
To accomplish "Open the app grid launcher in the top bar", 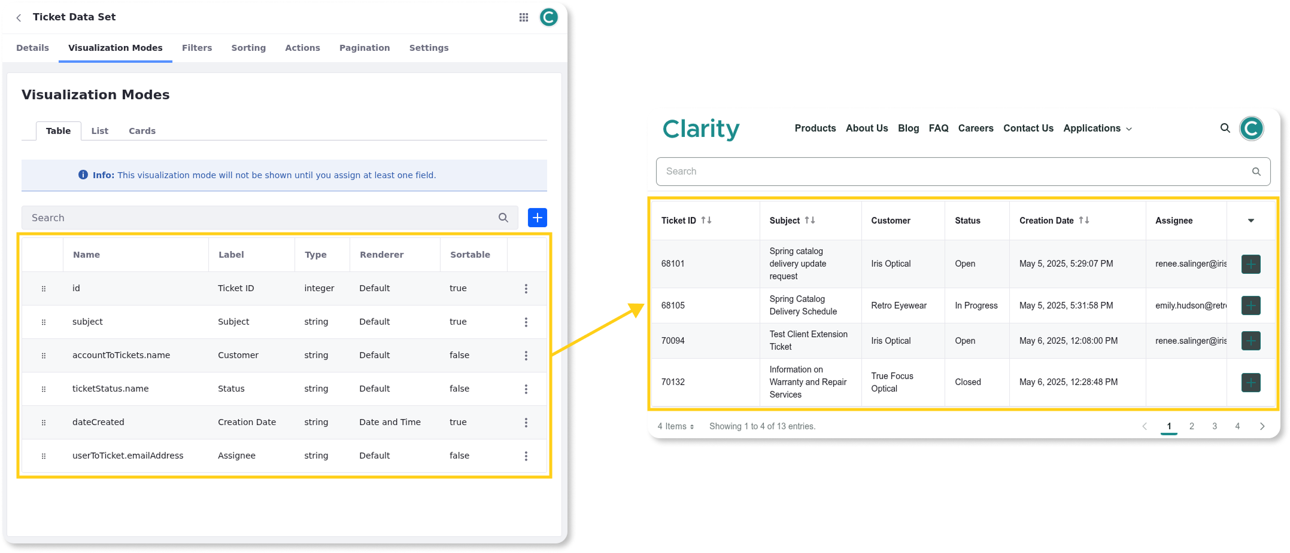I will (x=523, y=17).
